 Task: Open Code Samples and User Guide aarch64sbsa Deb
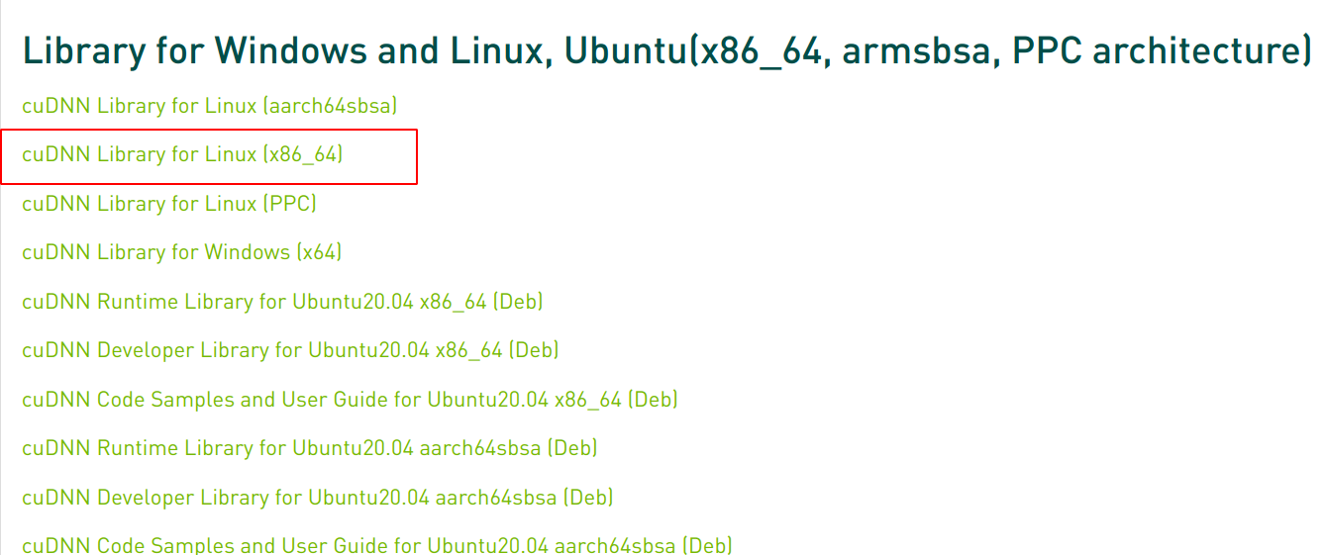[x=376, y=545]
